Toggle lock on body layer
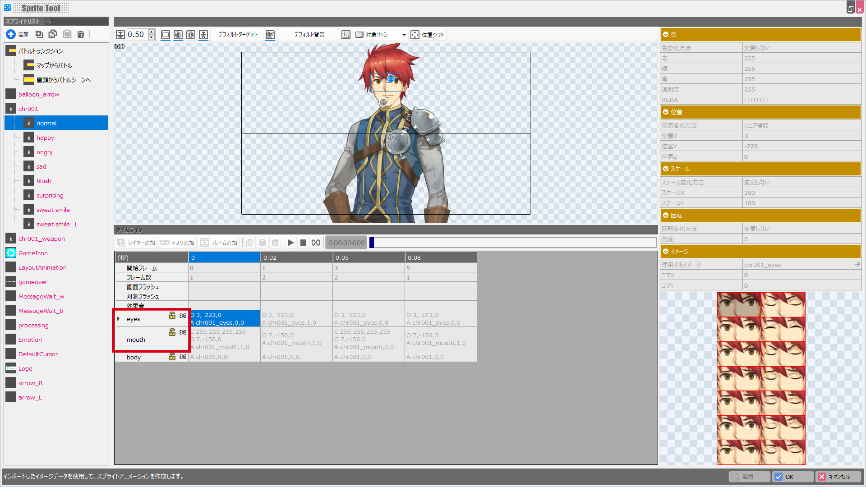This screenshot has height=487, width=866. pyautogui.click(x=172, y=357)
